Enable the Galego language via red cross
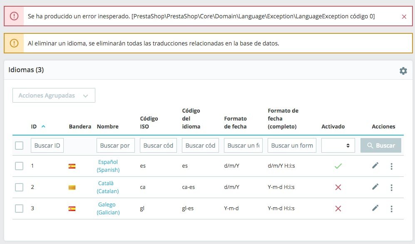 (338, 209)
